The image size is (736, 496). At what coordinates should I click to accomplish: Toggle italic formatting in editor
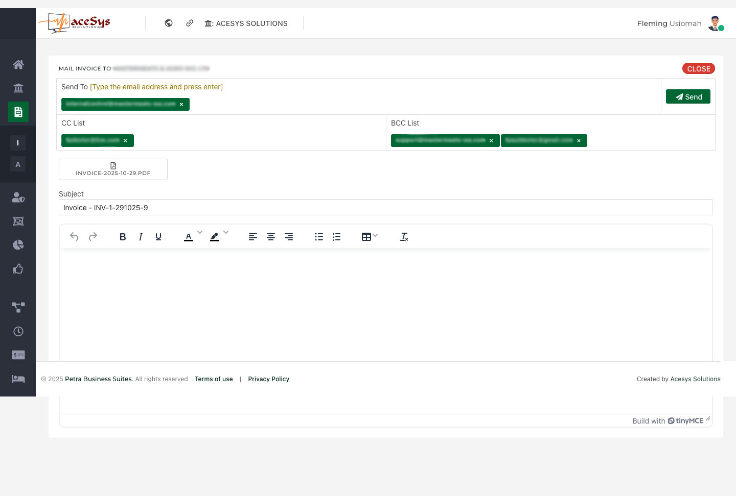141,237
